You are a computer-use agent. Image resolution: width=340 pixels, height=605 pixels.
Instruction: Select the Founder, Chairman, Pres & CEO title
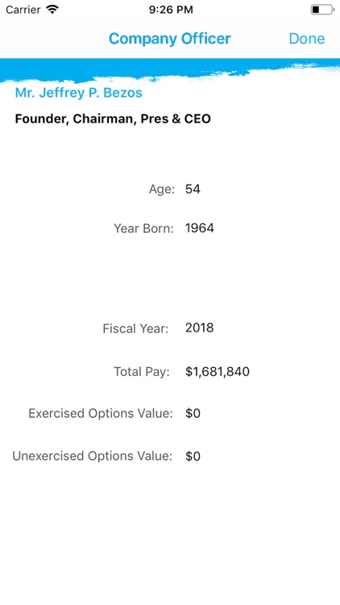coord(113,119)
